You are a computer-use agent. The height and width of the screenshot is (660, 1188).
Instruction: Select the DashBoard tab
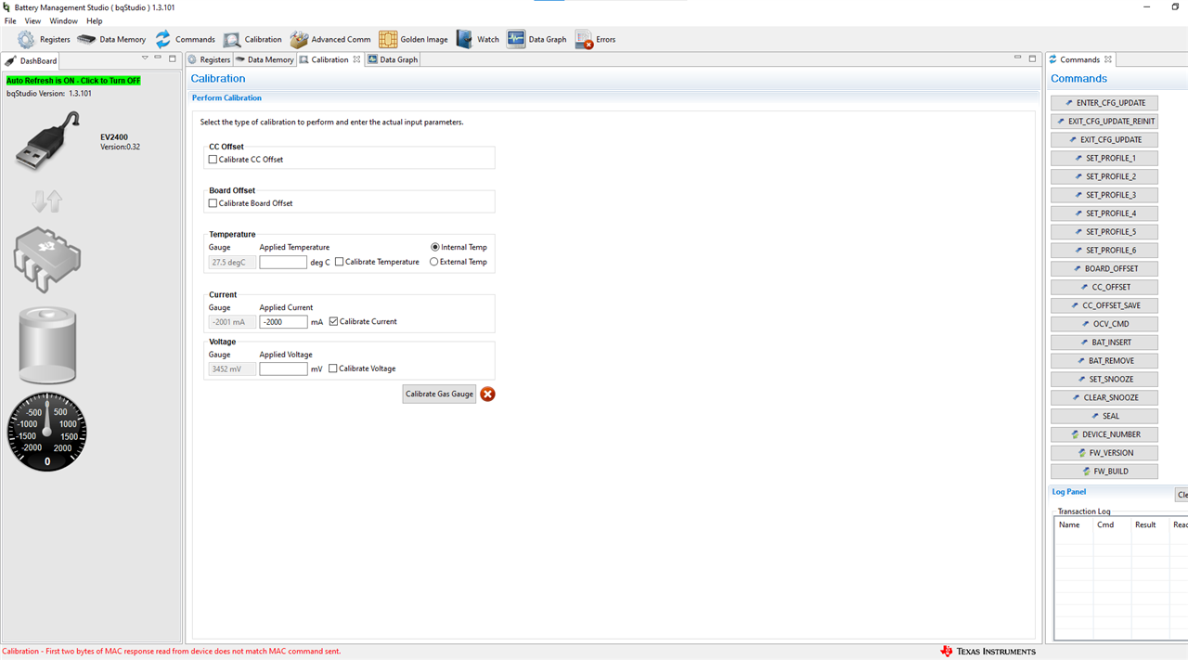32,60
